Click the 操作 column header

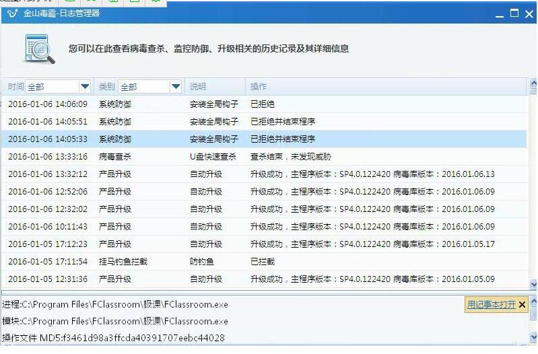tap(259, 86)
